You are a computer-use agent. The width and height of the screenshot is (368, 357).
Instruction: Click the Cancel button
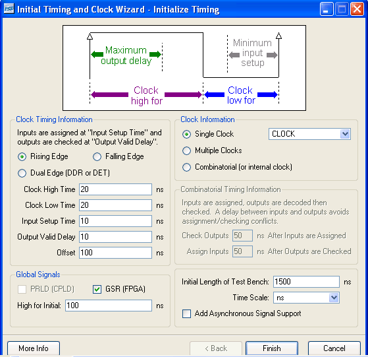pos(334,348)
